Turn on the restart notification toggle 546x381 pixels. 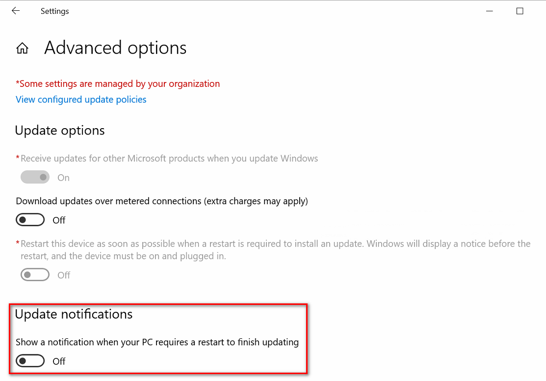30,360
